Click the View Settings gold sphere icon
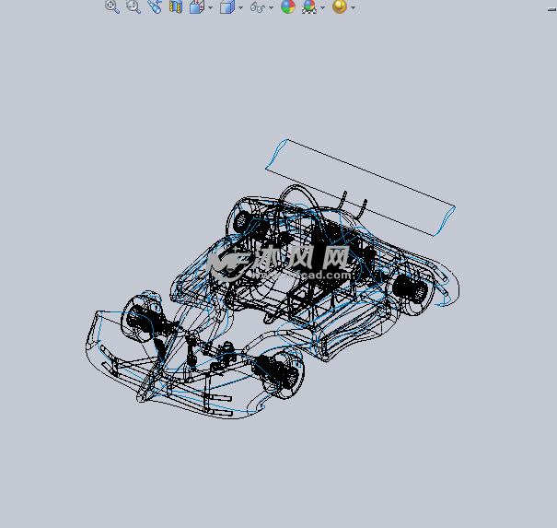Image resolution: width=557 pixels, height=528 pixels. click(340, 7)
